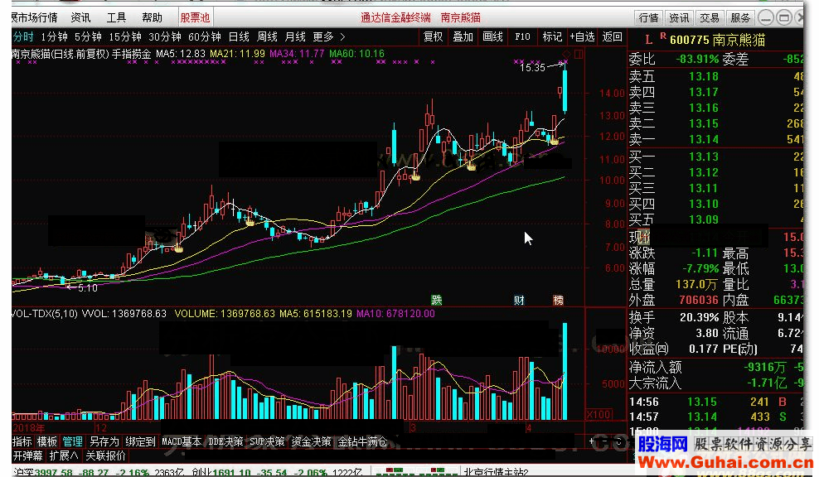Image resolution: width=819 pixels, height=477 pixels.
Task: Select the 5分钟 period
Action: 88,37
